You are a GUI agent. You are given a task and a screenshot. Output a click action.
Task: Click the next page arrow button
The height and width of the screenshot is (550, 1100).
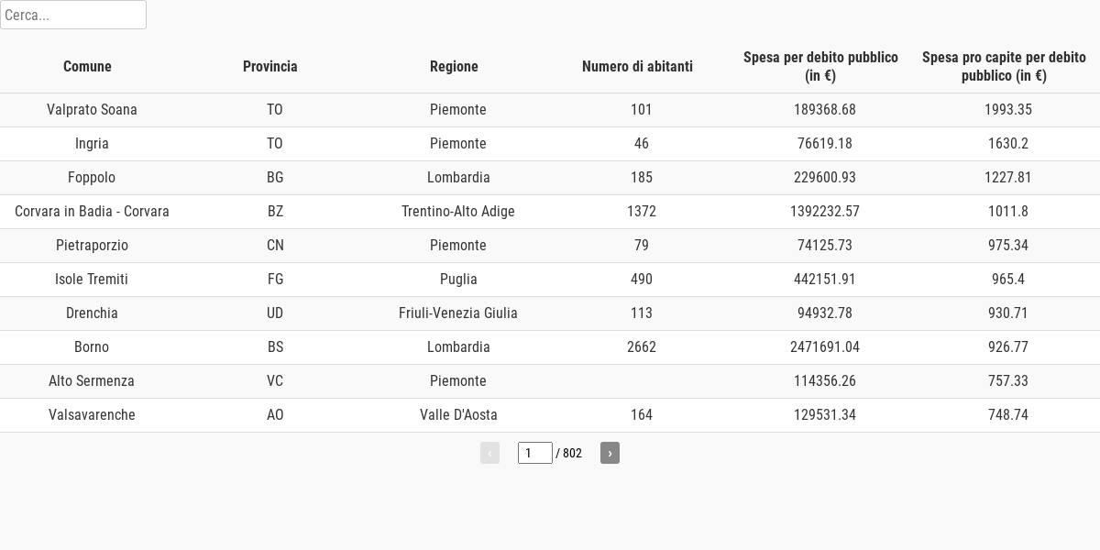pos(610,453)
